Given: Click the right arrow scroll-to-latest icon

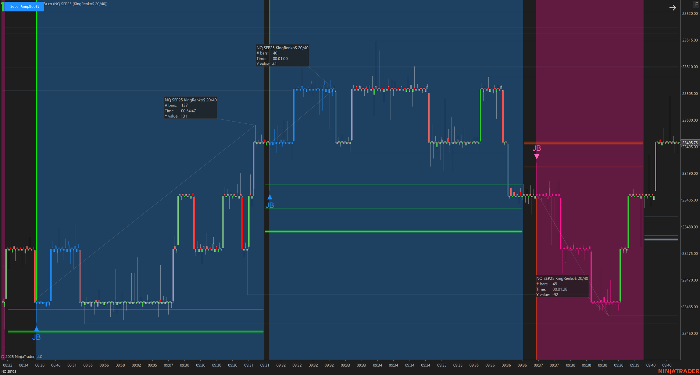Looking at the screenshot, I should [672, 8].
